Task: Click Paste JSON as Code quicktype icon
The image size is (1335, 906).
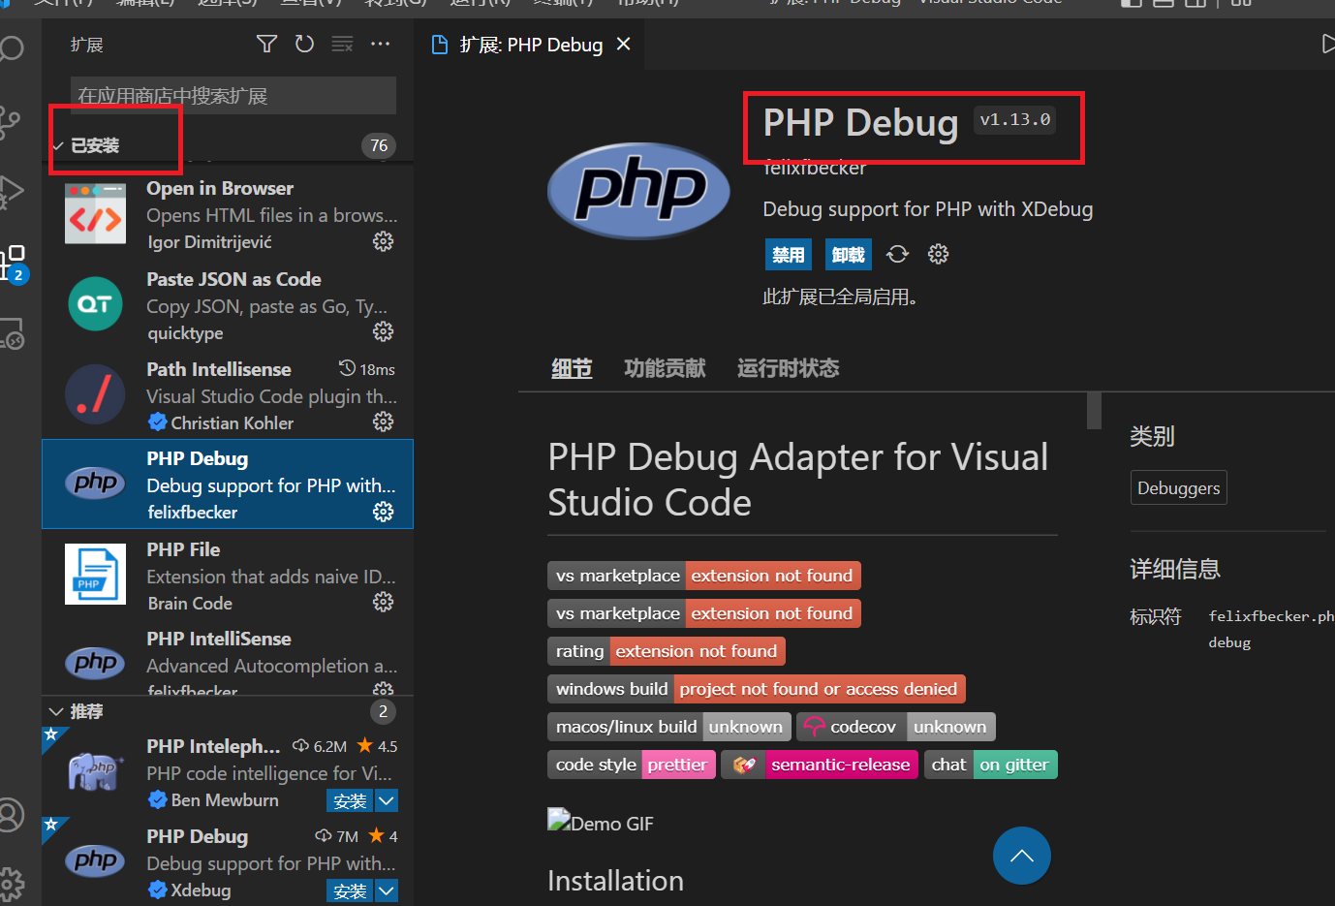Action: pyautogui.click(x=95, y=304)
